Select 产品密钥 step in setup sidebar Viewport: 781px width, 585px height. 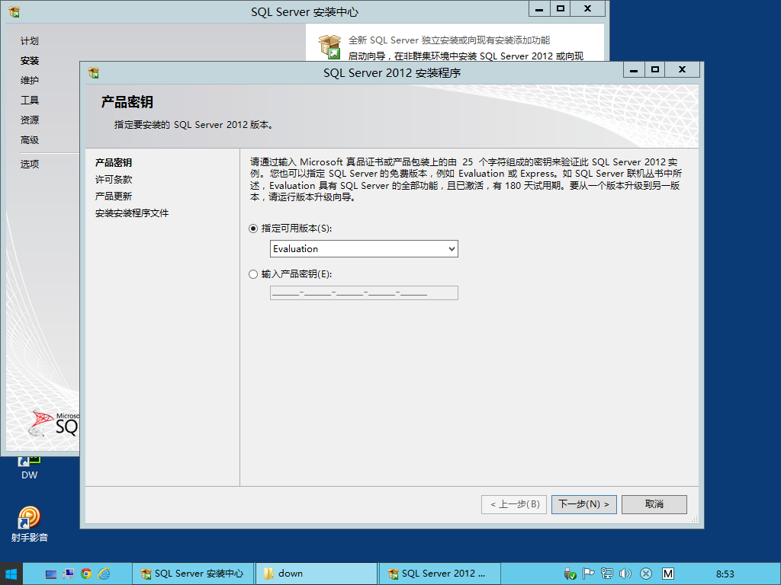(x=114, y=163)
